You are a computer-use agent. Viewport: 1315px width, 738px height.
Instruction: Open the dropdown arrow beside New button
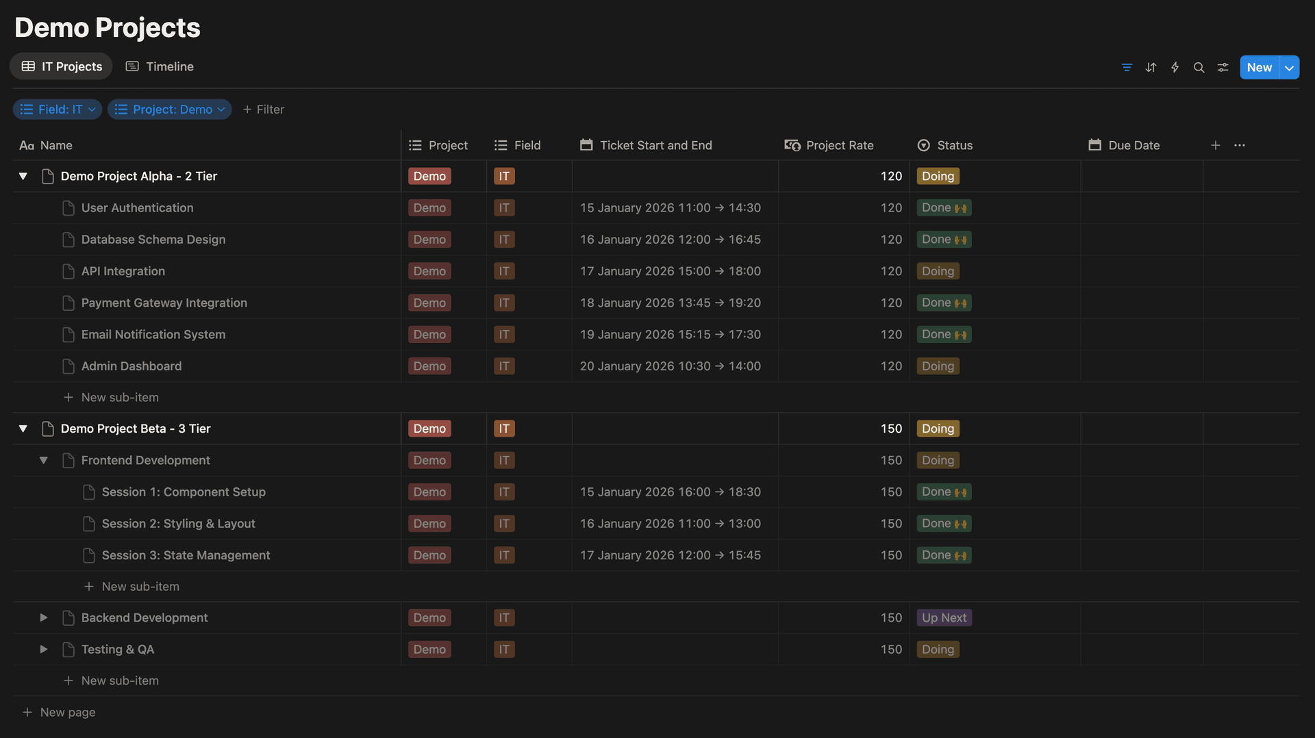pos(1289,67)
